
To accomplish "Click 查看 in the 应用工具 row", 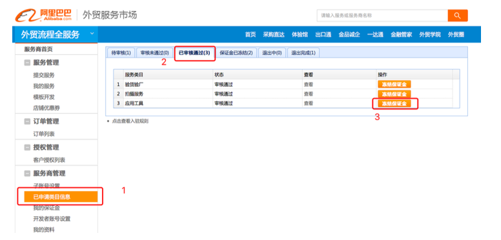I will pos(309,103).
